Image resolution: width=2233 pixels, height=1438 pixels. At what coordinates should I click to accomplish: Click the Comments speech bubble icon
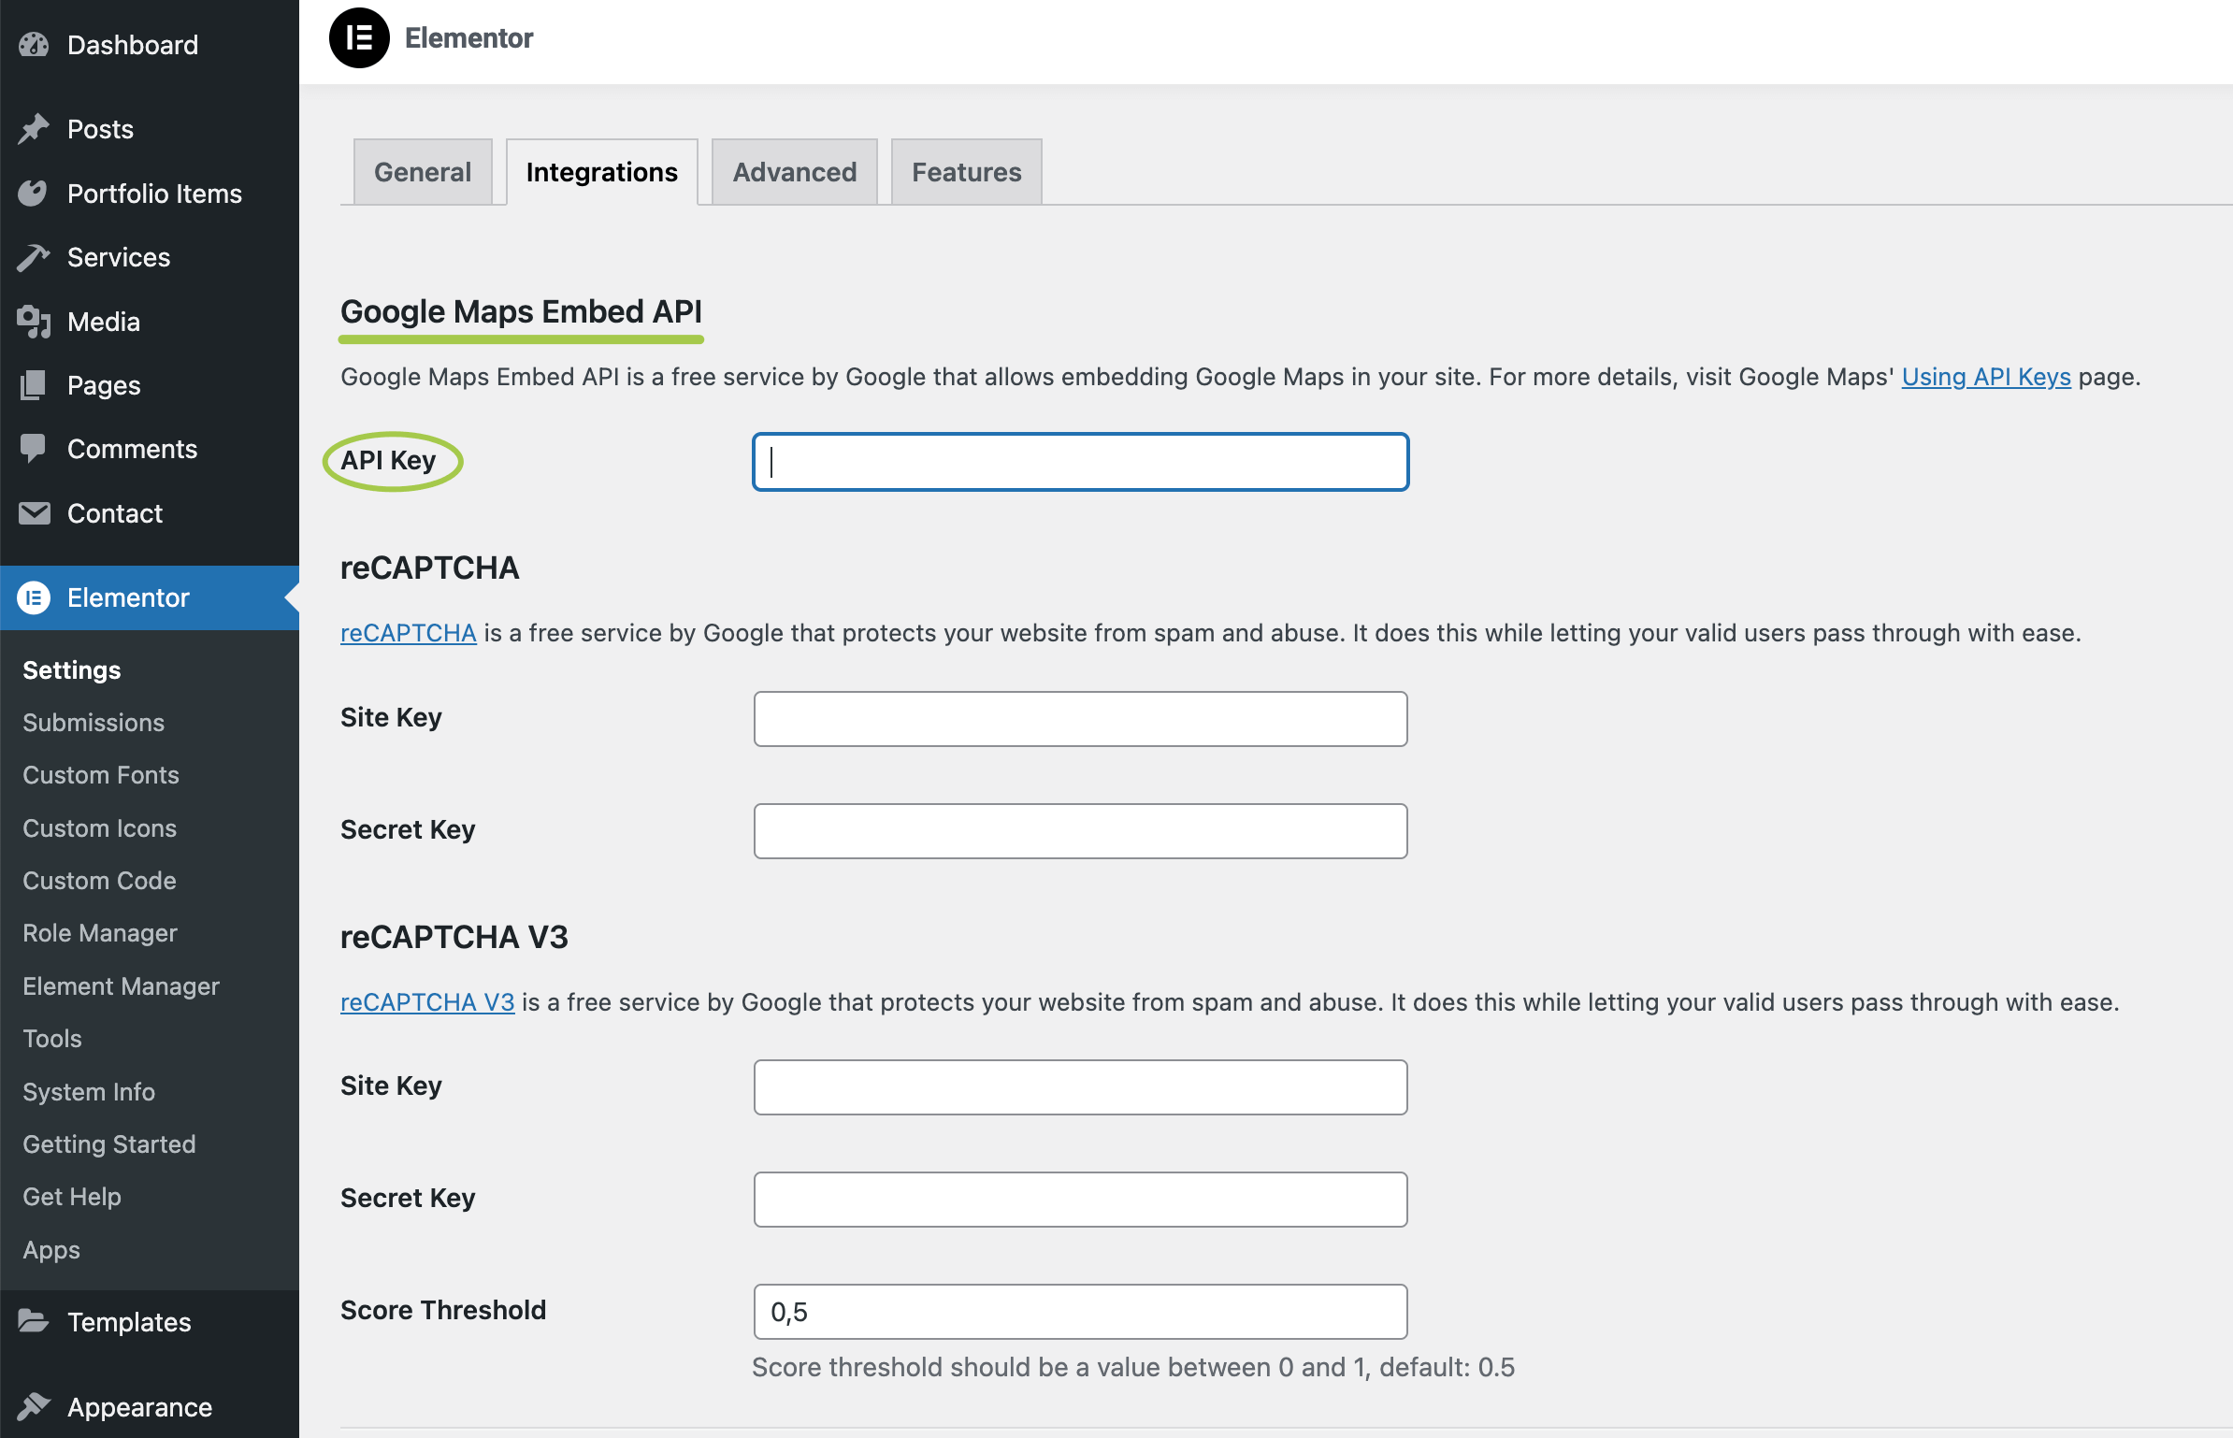click(34, 449)
